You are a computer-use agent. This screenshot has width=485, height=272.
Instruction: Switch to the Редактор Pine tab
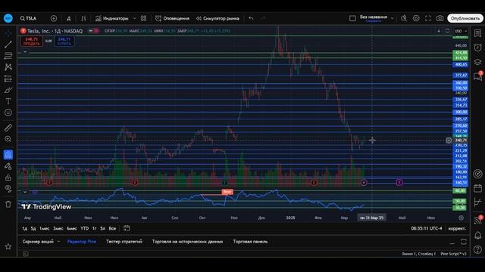tap(82, 242)
